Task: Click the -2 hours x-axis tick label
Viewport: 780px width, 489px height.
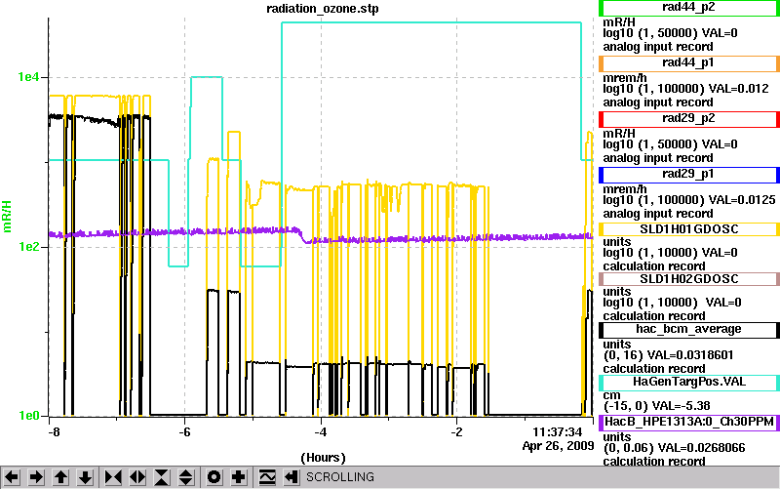Action: pos(456,431)
